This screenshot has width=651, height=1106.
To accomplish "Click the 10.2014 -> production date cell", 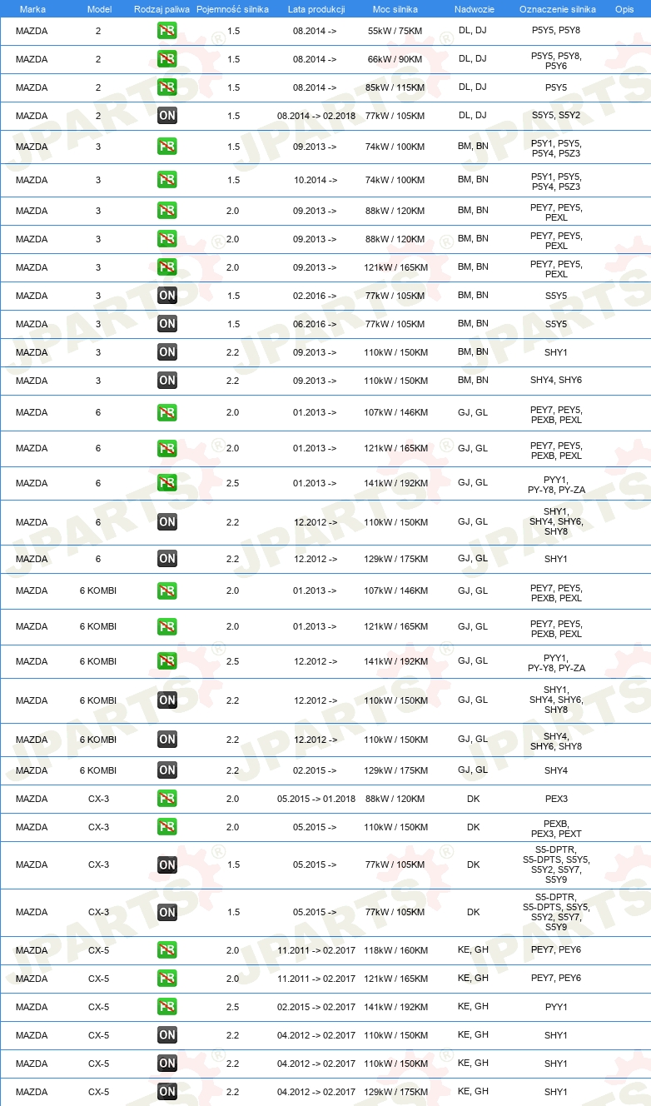I will tap(316, 180).
